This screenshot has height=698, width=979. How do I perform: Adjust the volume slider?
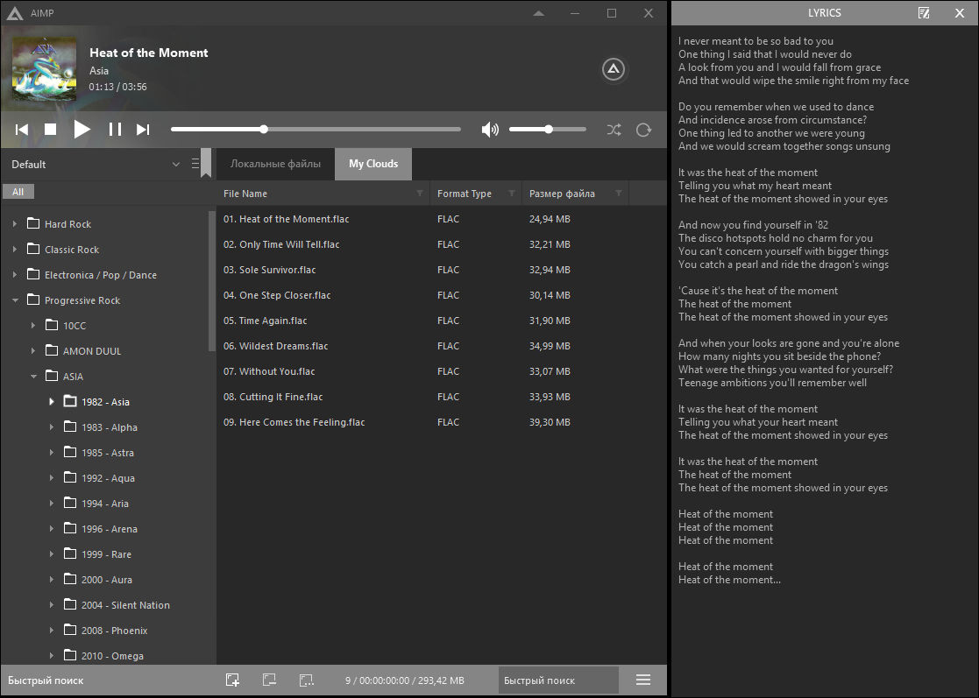[548, 130]
